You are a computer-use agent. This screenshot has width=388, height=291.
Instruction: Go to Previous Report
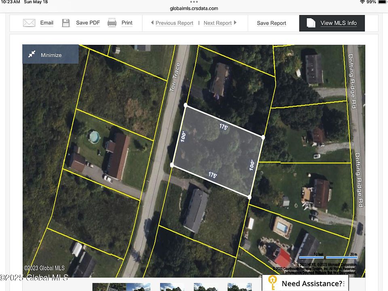pyautogui.click(x=175, y=23)
